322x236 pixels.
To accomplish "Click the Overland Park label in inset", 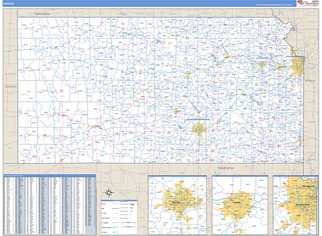I will click(x=303, y=205).
